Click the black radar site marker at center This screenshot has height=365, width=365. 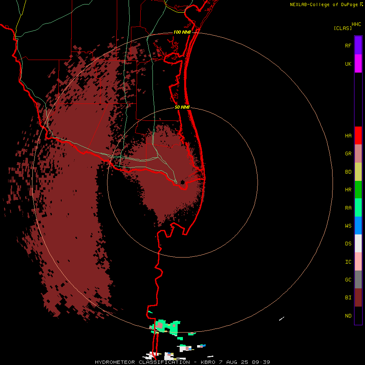coord(182,182)
